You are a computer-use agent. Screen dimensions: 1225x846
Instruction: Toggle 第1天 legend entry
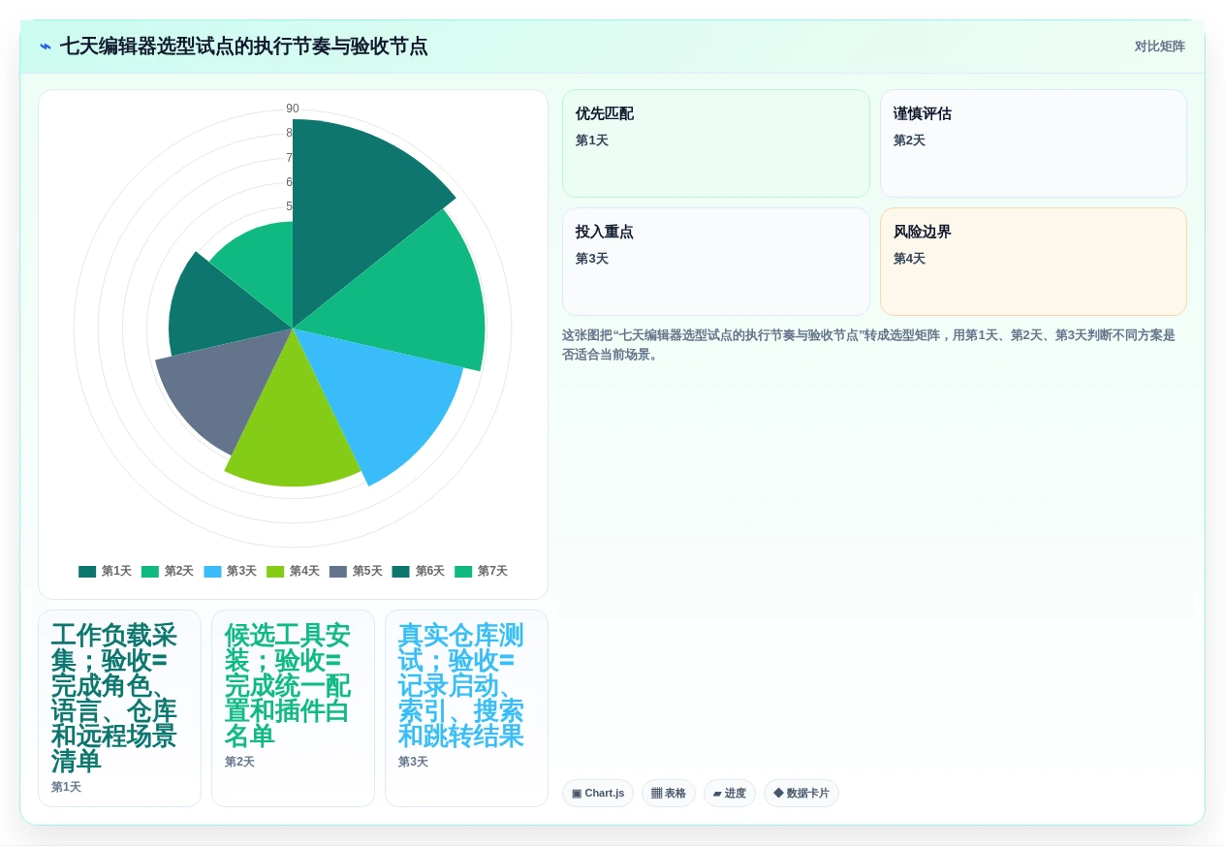click(105, 572)
